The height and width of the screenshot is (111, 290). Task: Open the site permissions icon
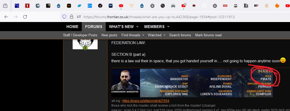coord(79,17)
